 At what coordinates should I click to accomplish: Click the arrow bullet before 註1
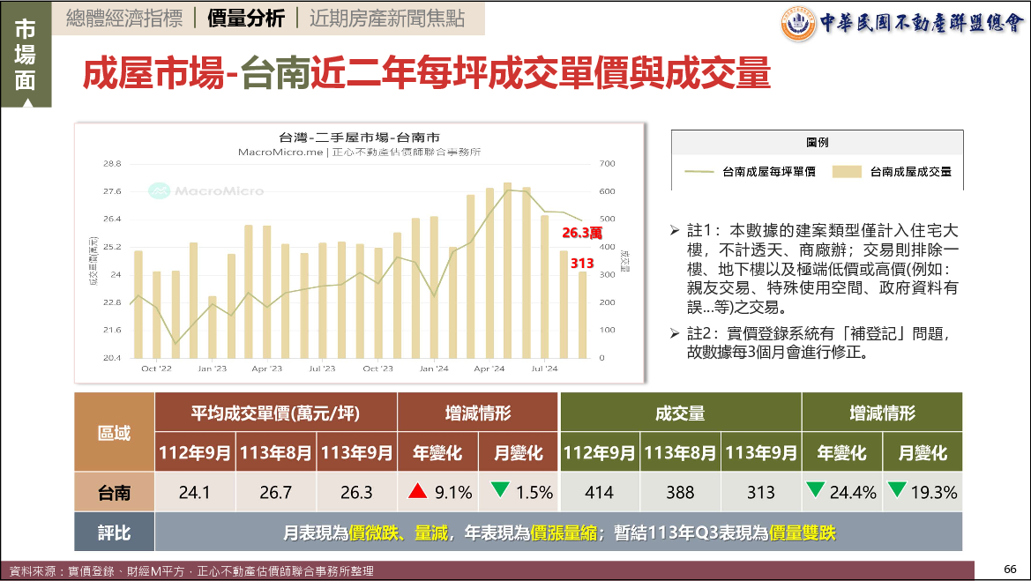coord(675,231)
